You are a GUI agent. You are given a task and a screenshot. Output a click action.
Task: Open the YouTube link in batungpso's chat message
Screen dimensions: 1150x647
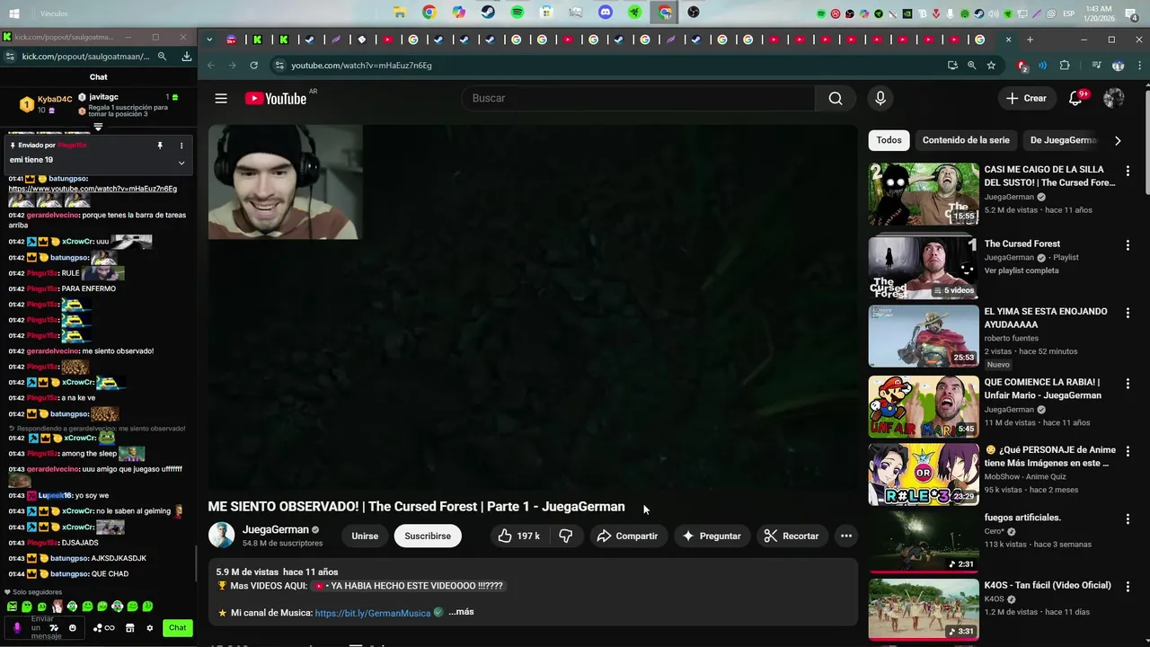(93, 189)
